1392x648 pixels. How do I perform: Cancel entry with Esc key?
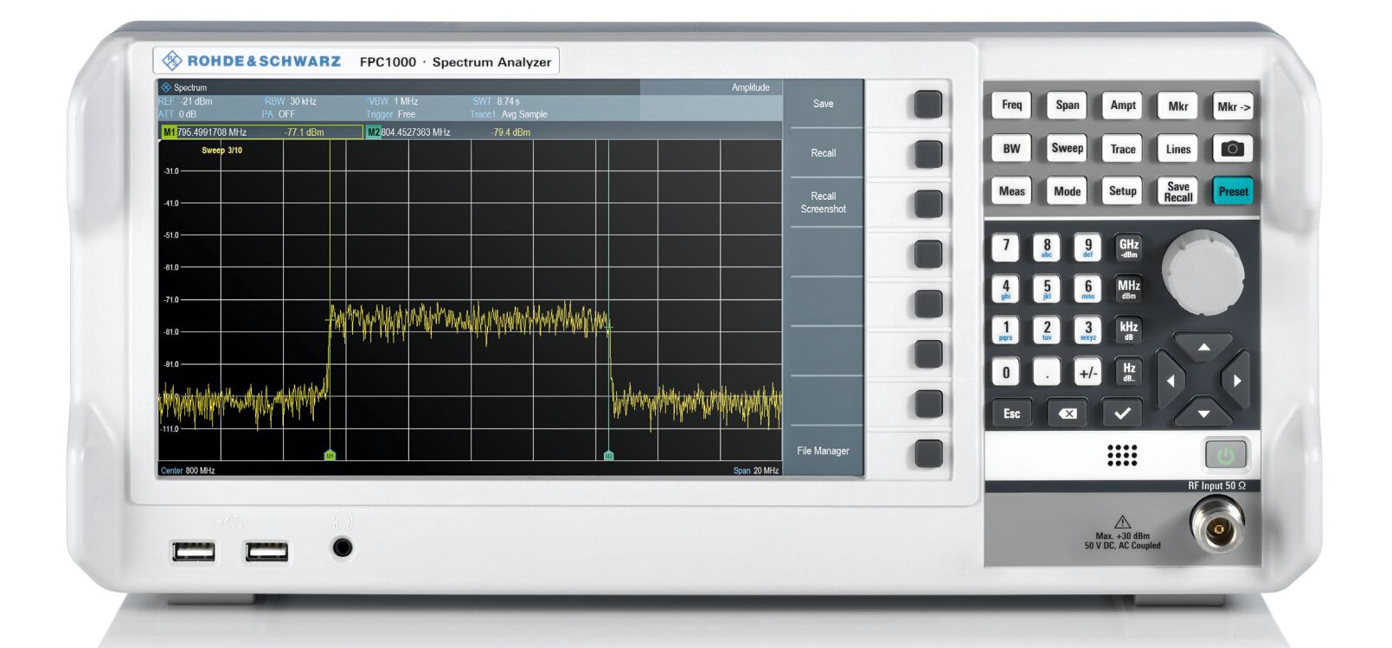pyautogui.click(x=1011, y=414)
